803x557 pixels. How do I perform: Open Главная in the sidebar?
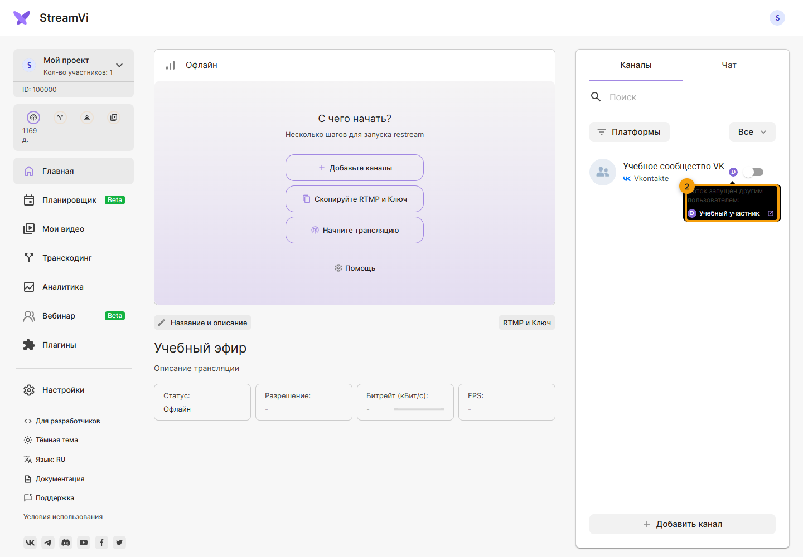coord(74,171)
